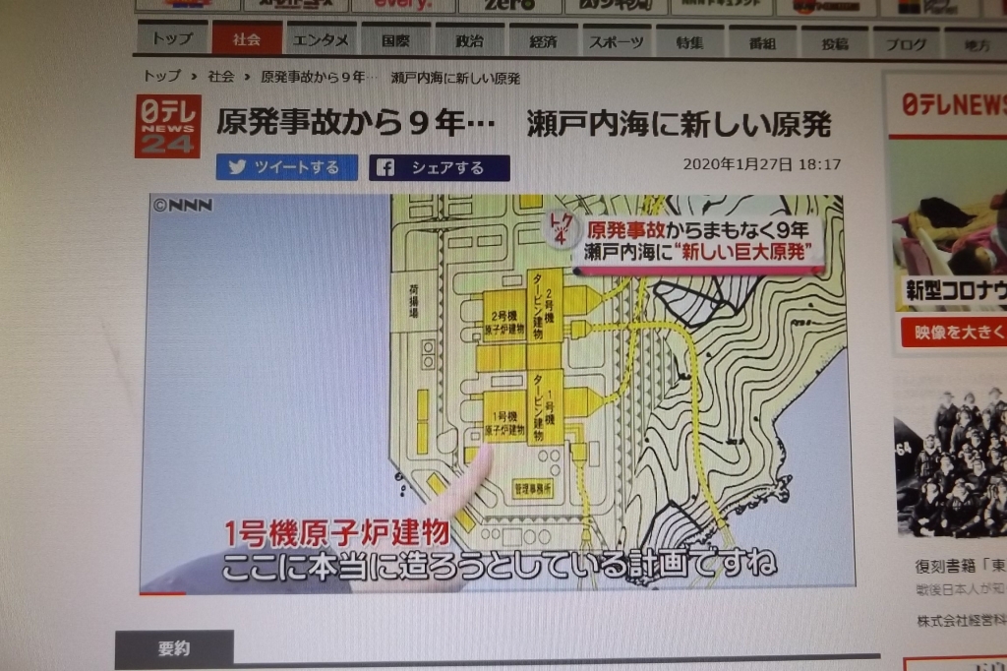
Task: Select the 要約 section tab
Action: click(x=174, y=649)
